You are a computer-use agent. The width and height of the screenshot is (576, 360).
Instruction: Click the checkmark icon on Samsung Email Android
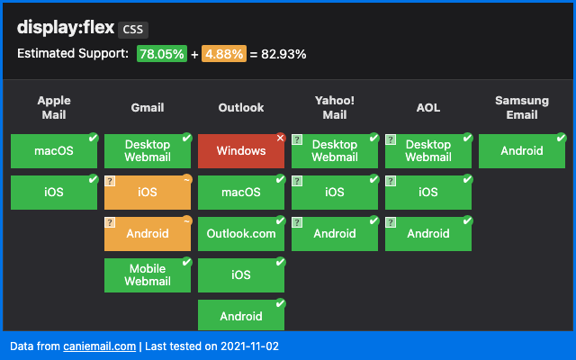[x=561, y=138]
